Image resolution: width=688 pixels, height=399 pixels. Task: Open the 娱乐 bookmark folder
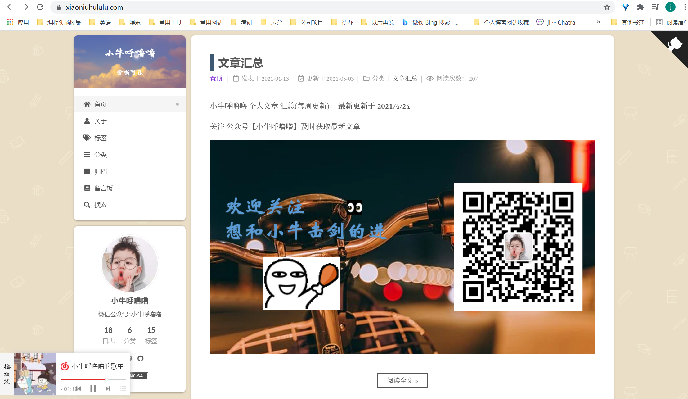[130, 22]
